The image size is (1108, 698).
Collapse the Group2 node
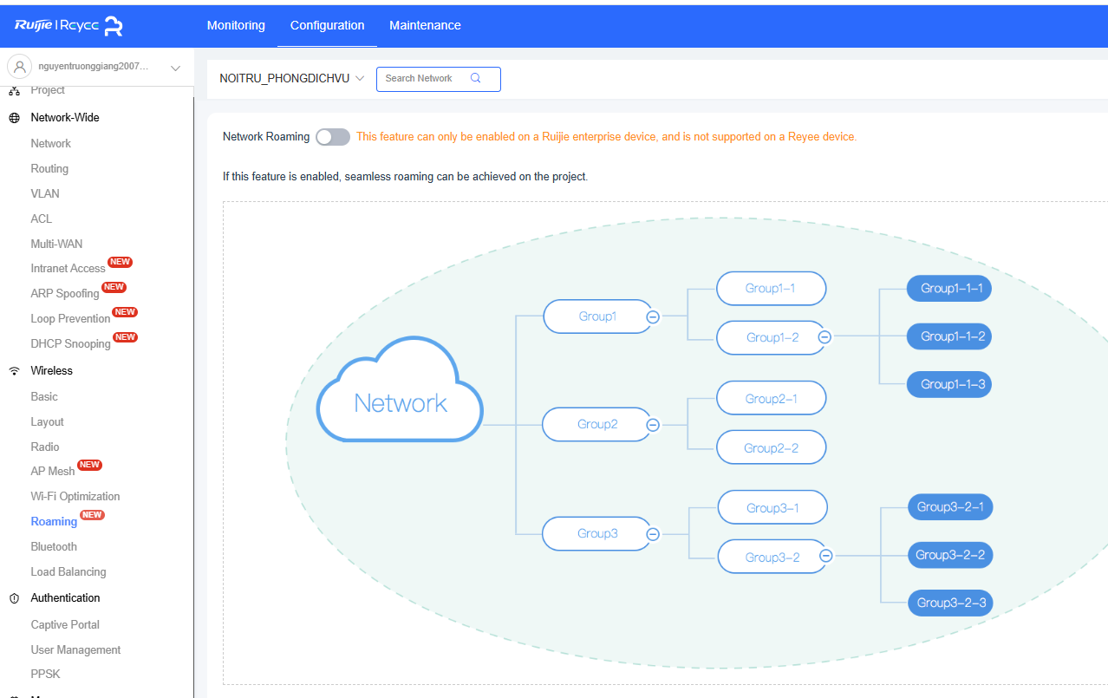pos(654,425)
